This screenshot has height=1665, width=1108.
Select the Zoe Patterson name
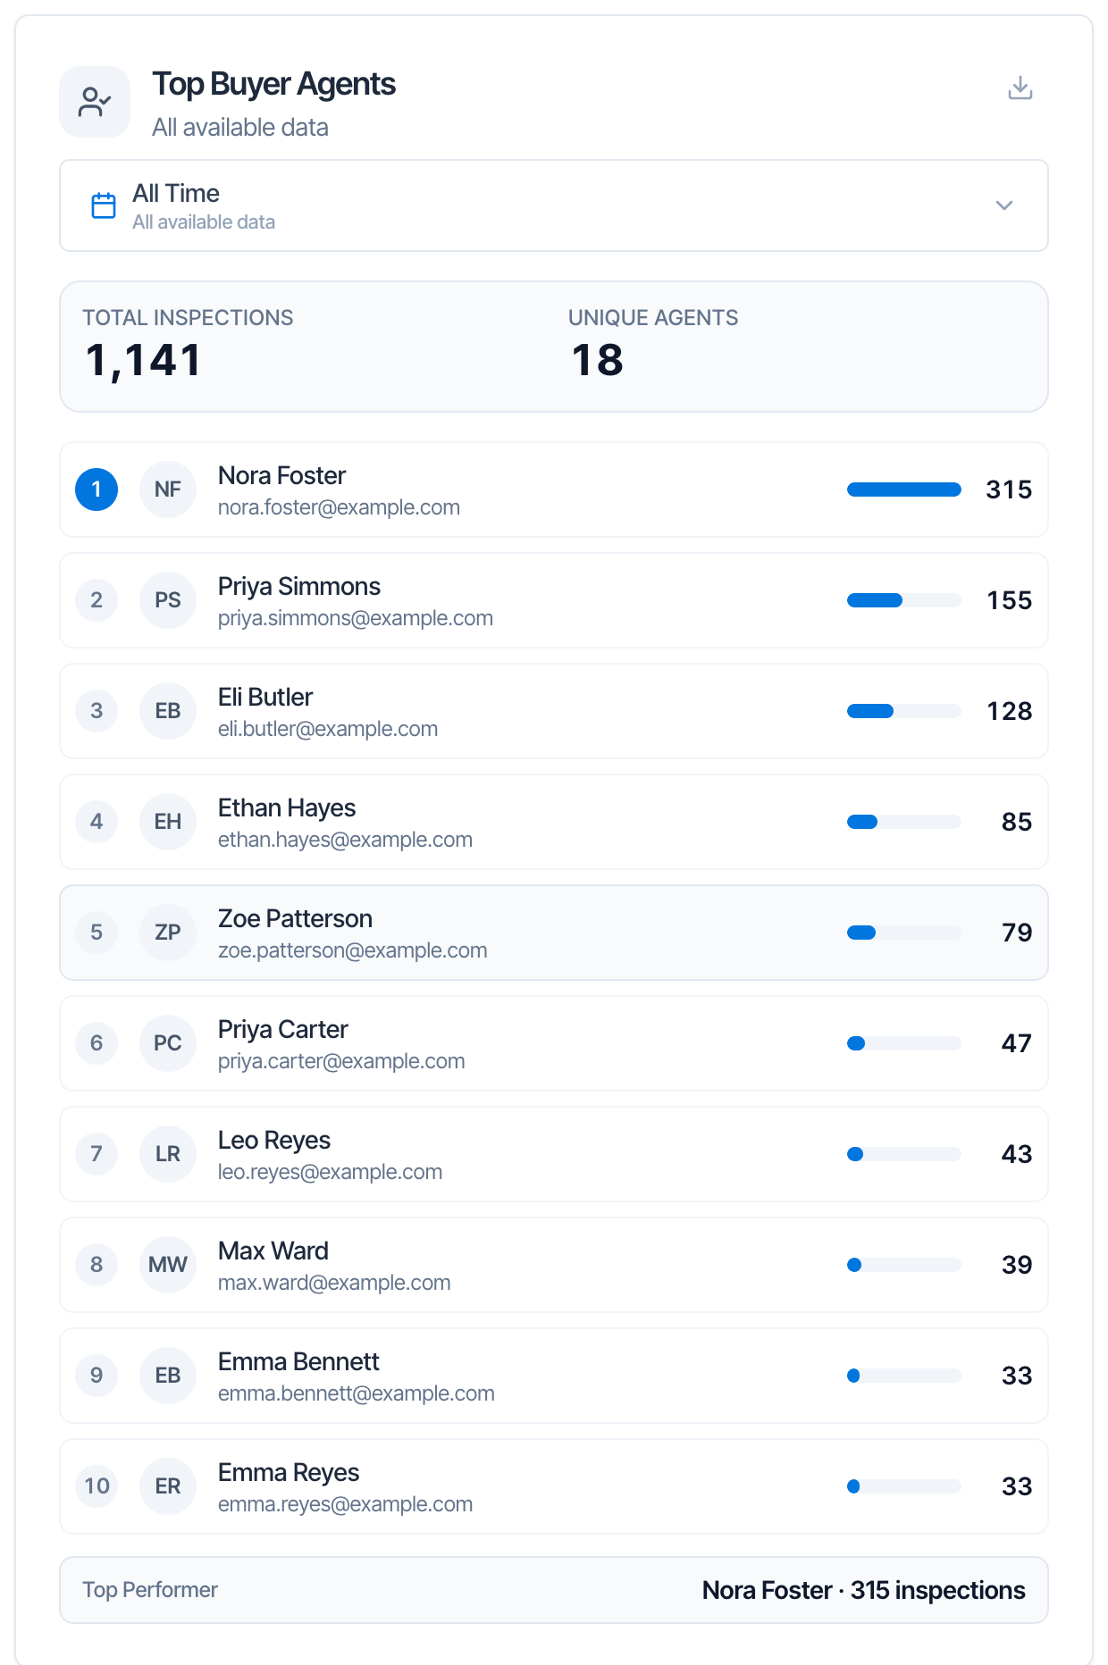click(x=295, y=918)
